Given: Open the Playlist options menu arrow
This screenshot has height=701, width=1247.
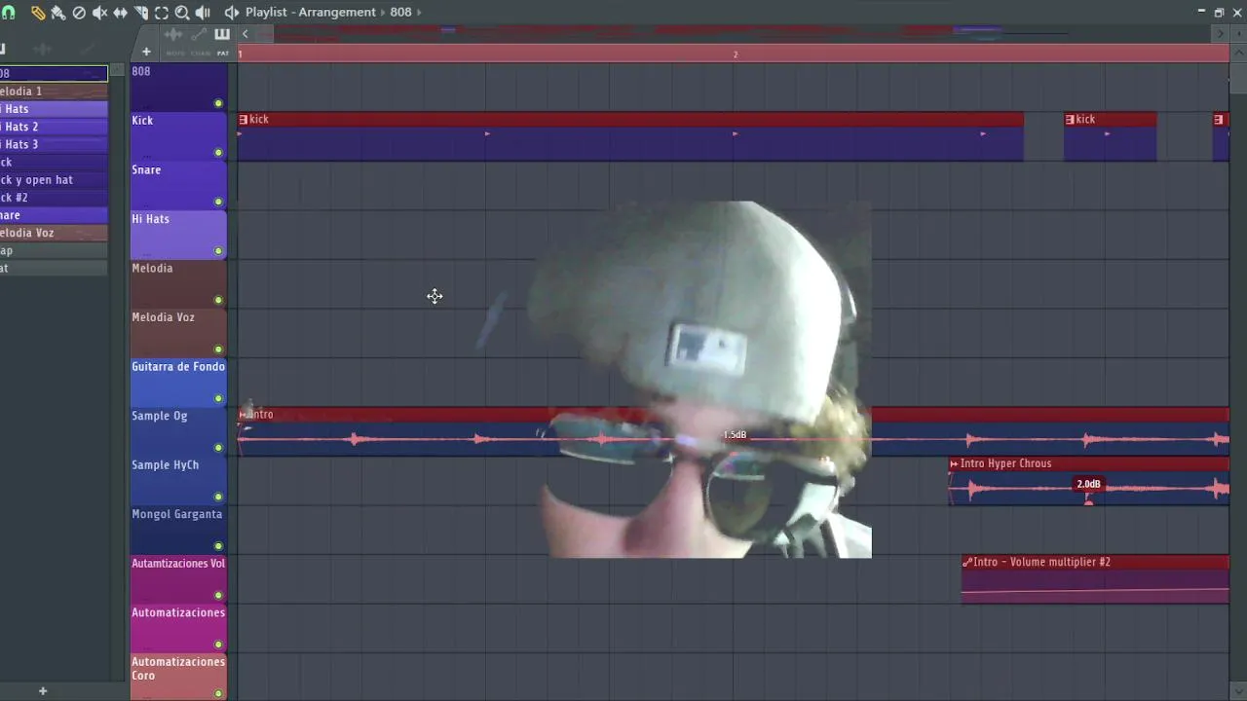Looking at the screenshot, I should click(x=231, y=13).
